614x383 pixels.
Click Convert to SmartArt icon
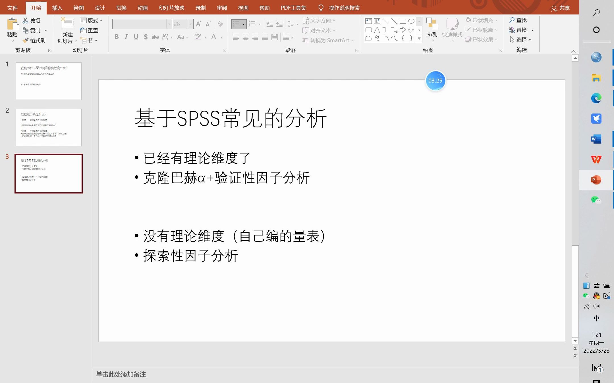pos(306,41)
